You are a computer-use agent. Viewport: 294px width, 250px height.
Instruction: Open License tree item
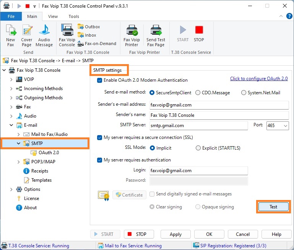pyautogui.click(x=31, y=198)
